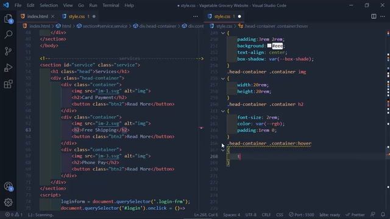Switch to style.css tab in left group
Image resolution: width=390 pixels, height=219 pixels.
[x=76, y=16]
